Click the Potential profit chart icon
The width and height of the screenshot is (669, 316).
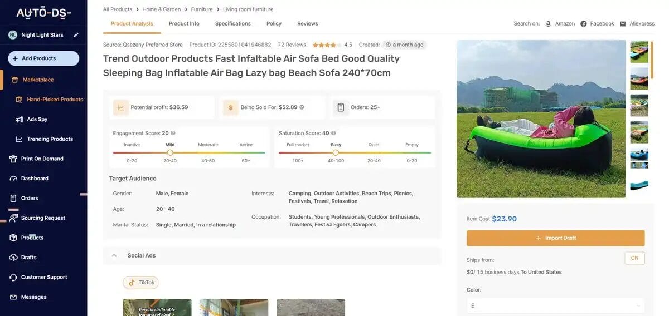click(121, 107)
